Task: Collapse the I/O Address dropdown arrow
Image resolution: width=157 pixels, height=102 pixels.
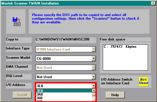Action: pos(93,86)
